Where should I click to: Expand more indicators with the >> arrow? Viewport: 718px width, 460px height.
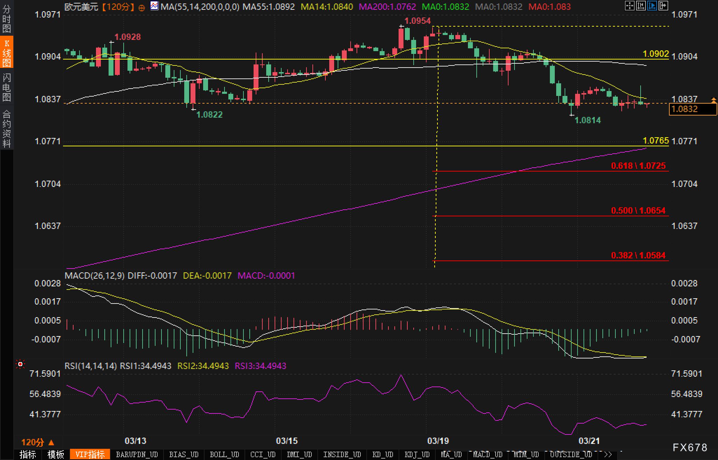pos(608,454)
